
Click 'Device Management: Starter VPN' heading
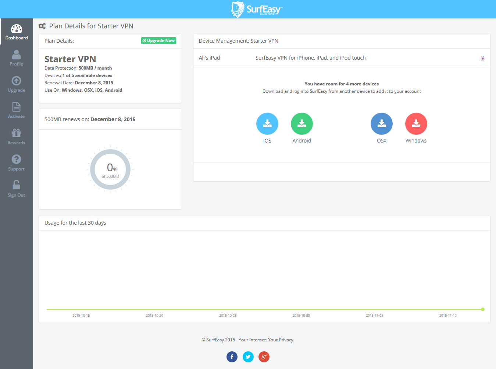tap(239, 41)
